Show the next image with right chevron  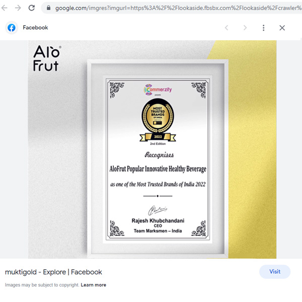tap(245, 28)
